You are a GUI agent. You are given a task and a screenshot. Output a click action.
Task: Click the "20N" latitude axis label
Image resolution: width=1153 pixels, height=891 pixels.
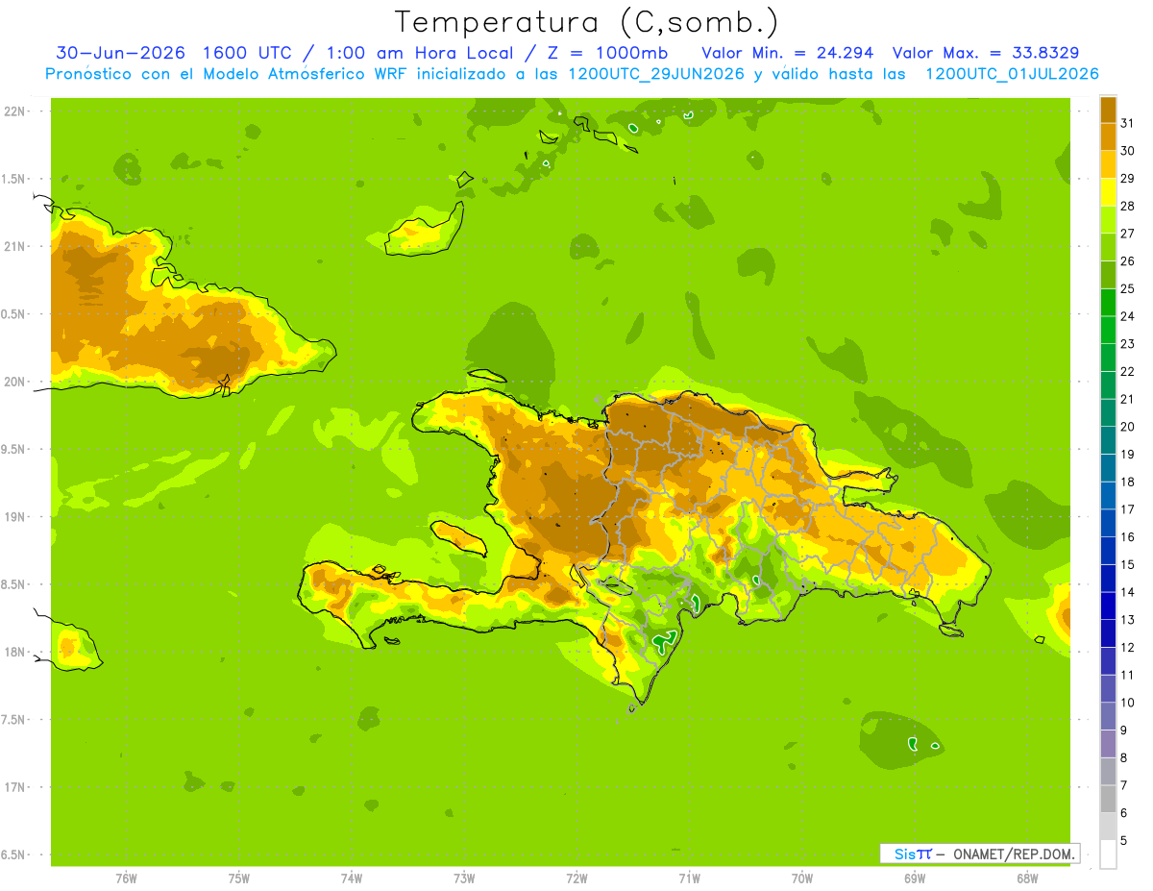(x=14, y=382)
